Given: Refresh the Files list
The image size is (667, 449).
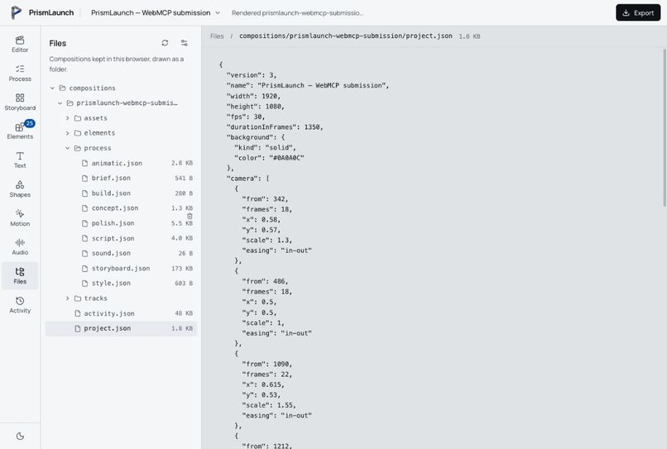Looking at the screenshot, I should click(x=165, y=43).
